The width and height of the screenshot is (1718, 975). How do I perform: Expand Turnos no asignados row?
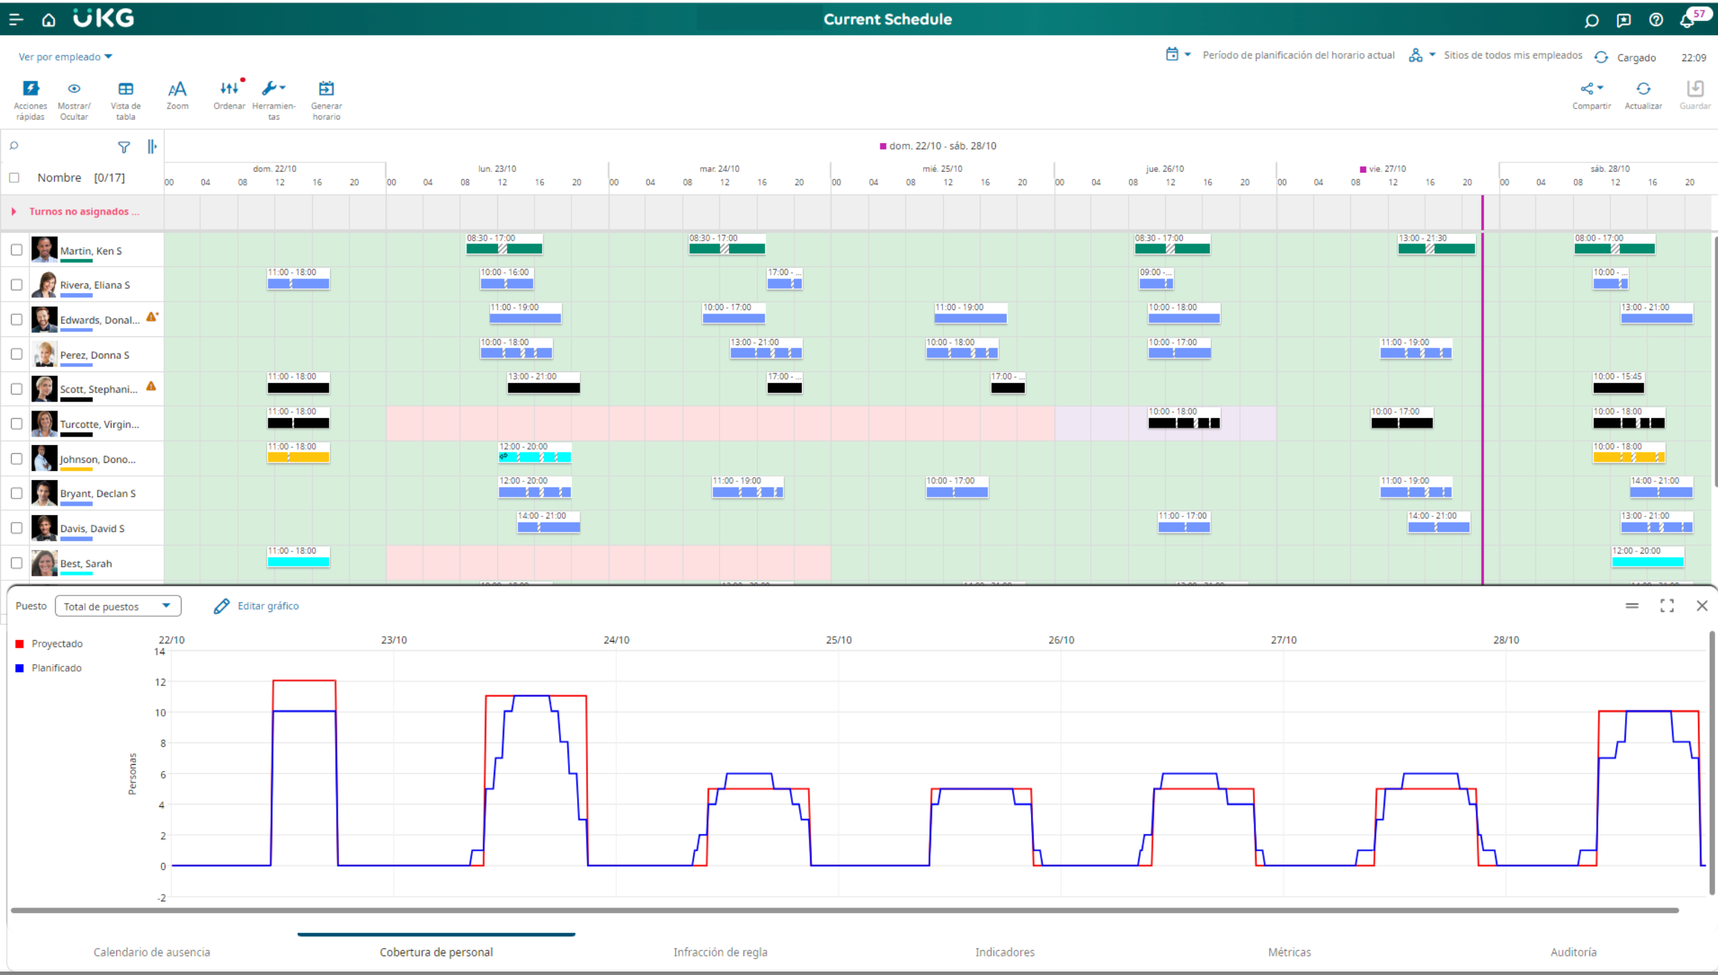14,212
